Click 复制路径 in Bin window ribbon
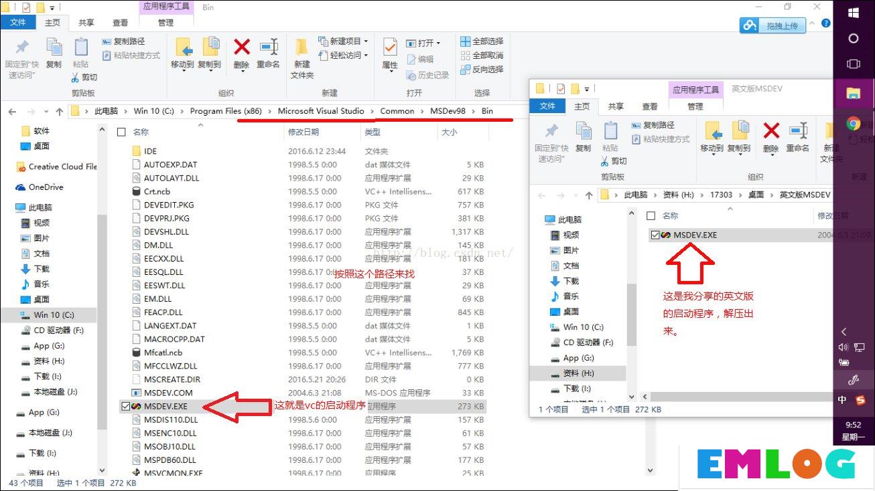 point(123,41)
